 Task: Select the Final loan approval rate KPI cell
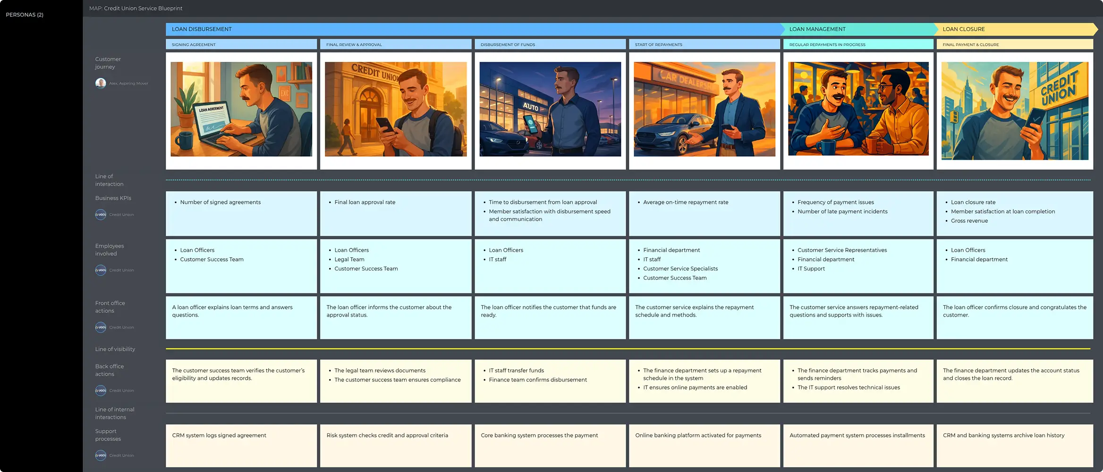396,213
